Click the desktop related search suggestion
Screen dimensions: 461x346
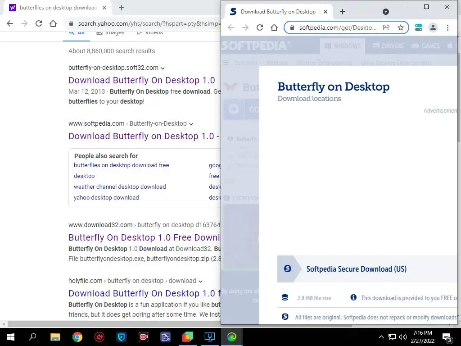pyautogui.click(x=84, y=176)
